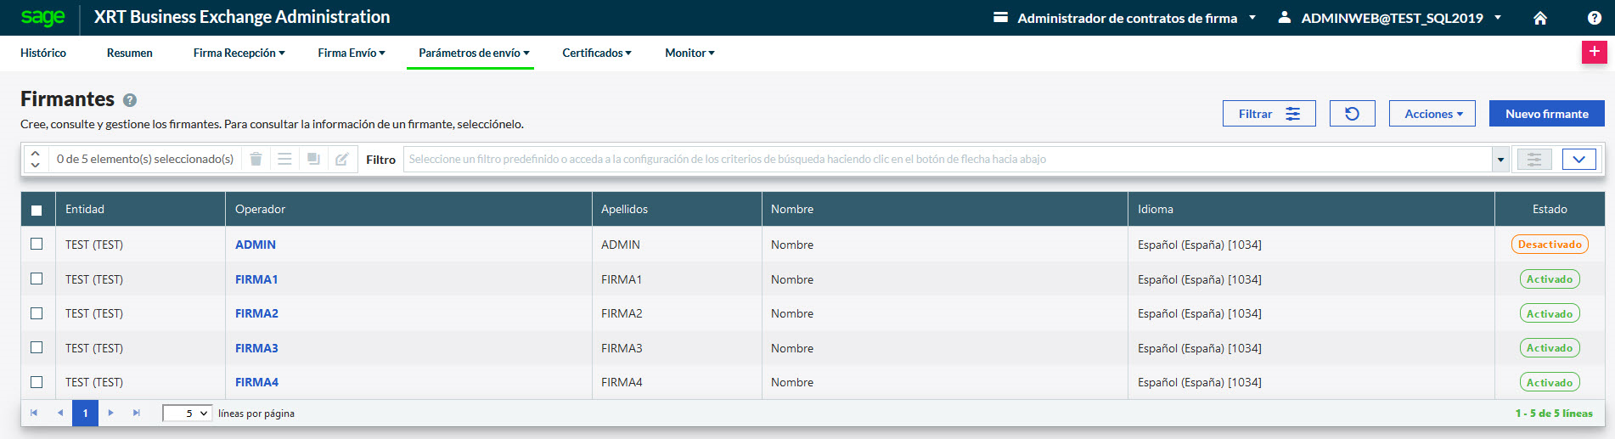The height and width of the screenshot is (439, 1615).
Task: Click the refresh list icon button
Action: (1352, 114)
